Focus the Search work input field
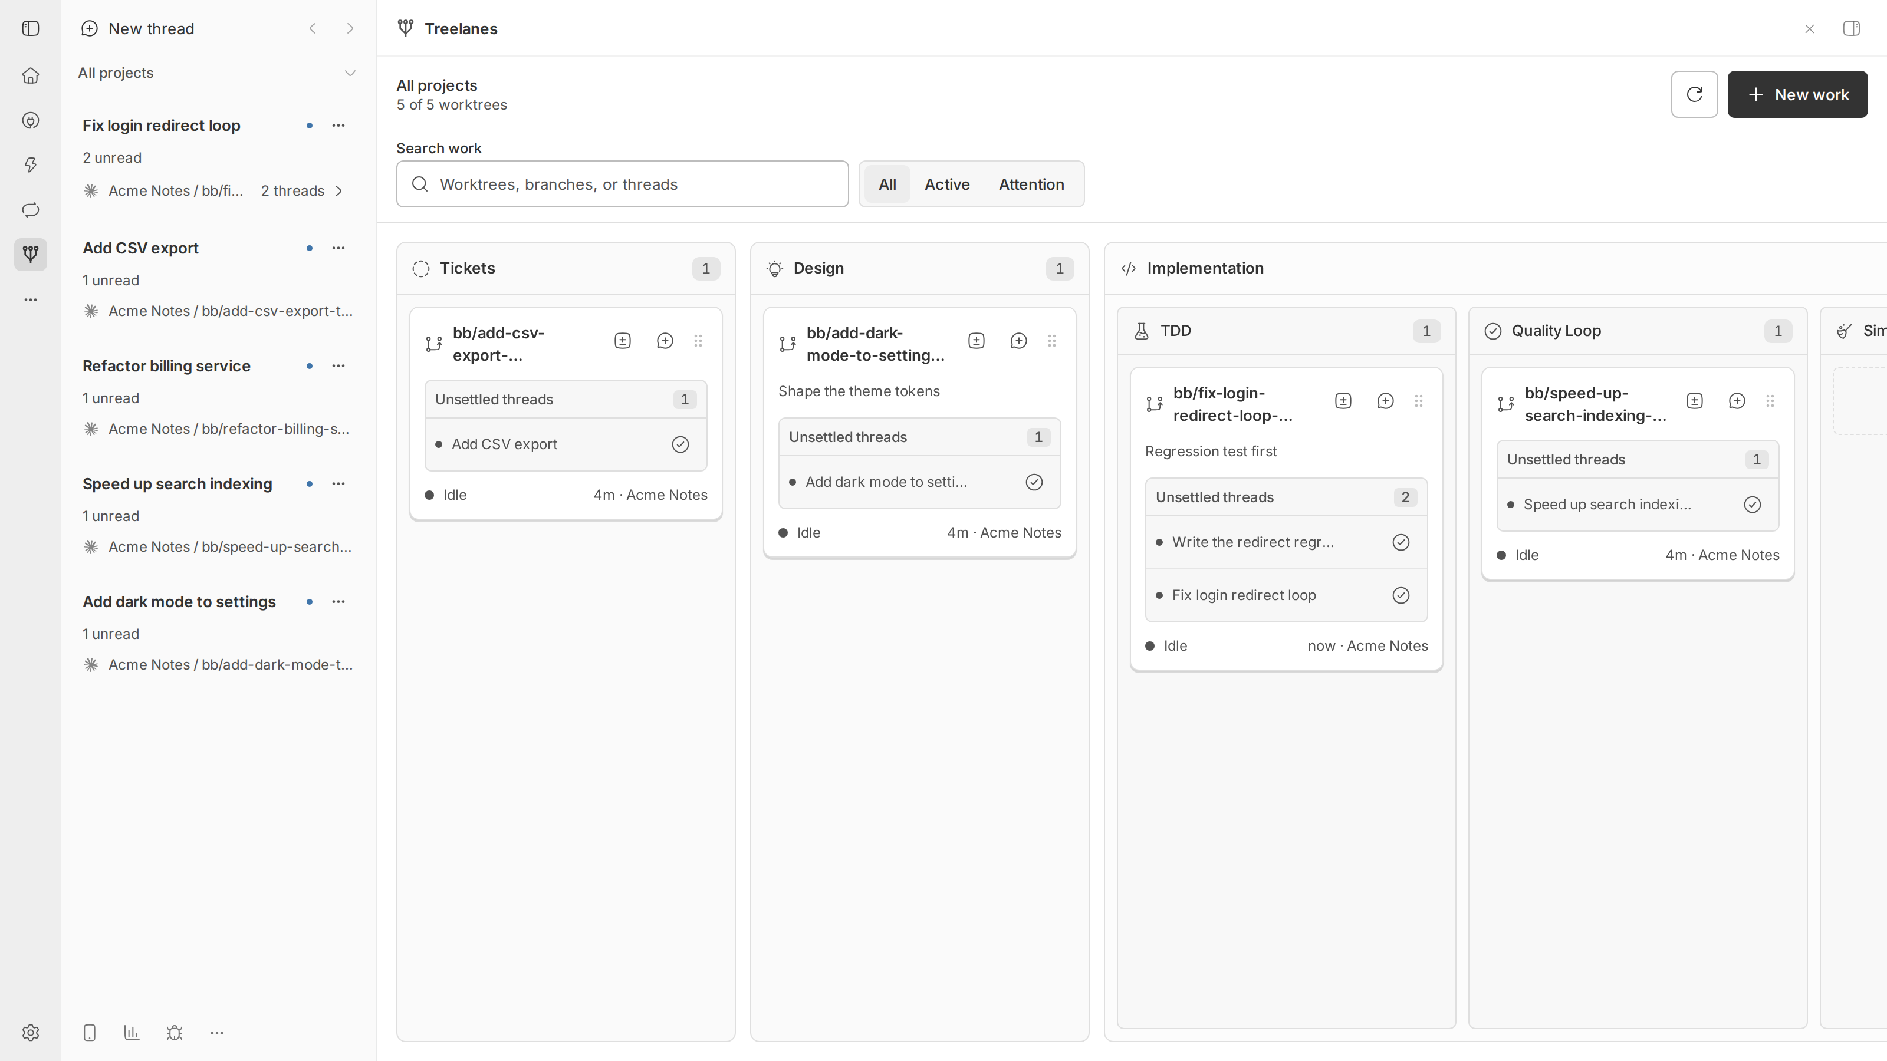 pos(623,184)
